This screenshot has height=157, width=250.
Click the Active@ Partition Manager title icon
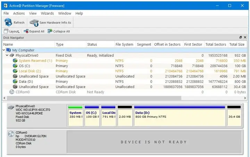[x=6, y=6]
